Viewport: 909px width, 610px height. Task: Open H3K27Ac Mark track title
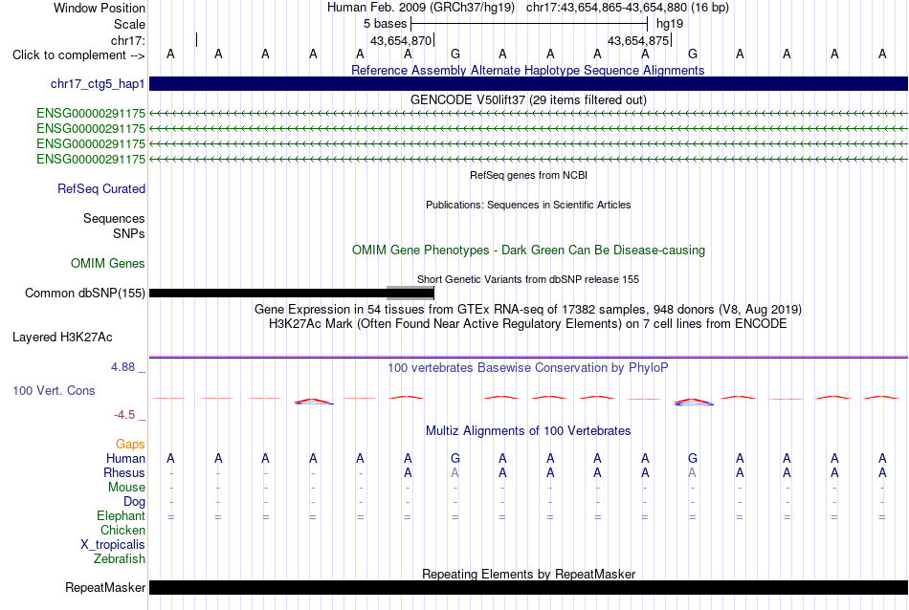[x=528, y=324]
